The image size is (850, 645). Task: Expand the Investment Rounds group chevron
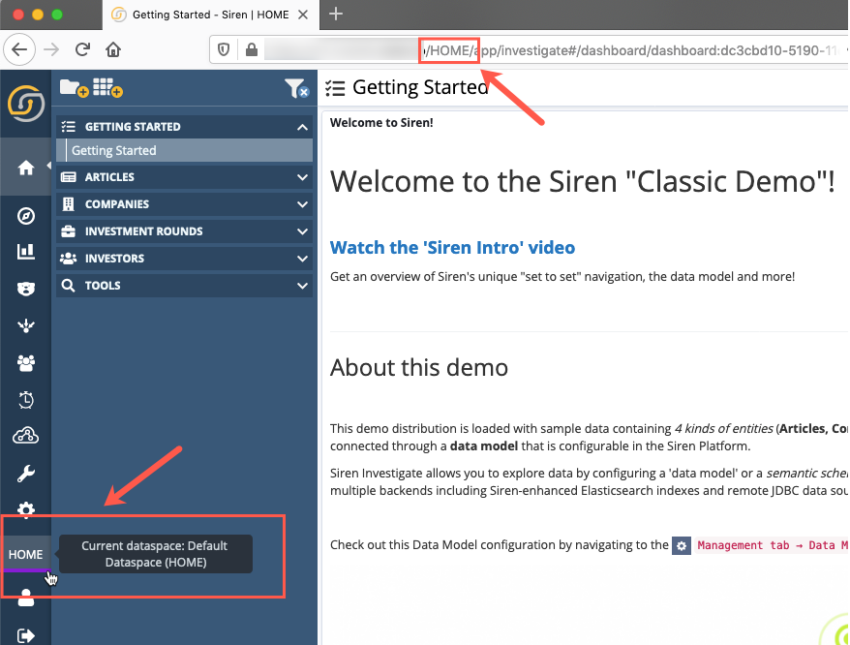tap(302, 231)
